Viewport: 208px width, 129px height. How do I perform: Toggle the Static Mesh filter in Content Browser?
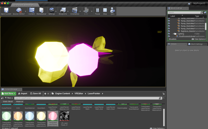click(x=8, y=102)
